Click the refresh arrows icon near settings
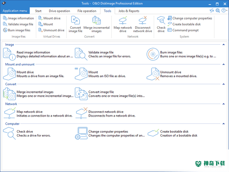Image resolution: width=229 pixels, height=172 pixels. point(211,11)
